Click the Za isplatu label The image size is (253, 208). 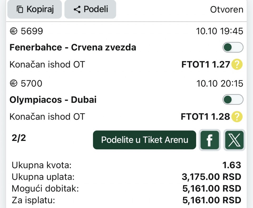[x=33, y=200]
